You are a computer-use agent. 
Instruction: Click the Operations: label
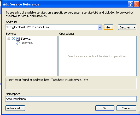67,34
